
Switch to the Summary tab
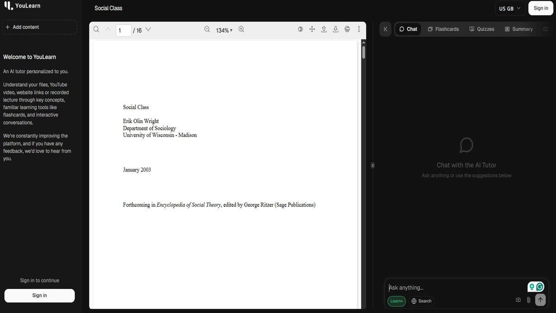(519, 29)
